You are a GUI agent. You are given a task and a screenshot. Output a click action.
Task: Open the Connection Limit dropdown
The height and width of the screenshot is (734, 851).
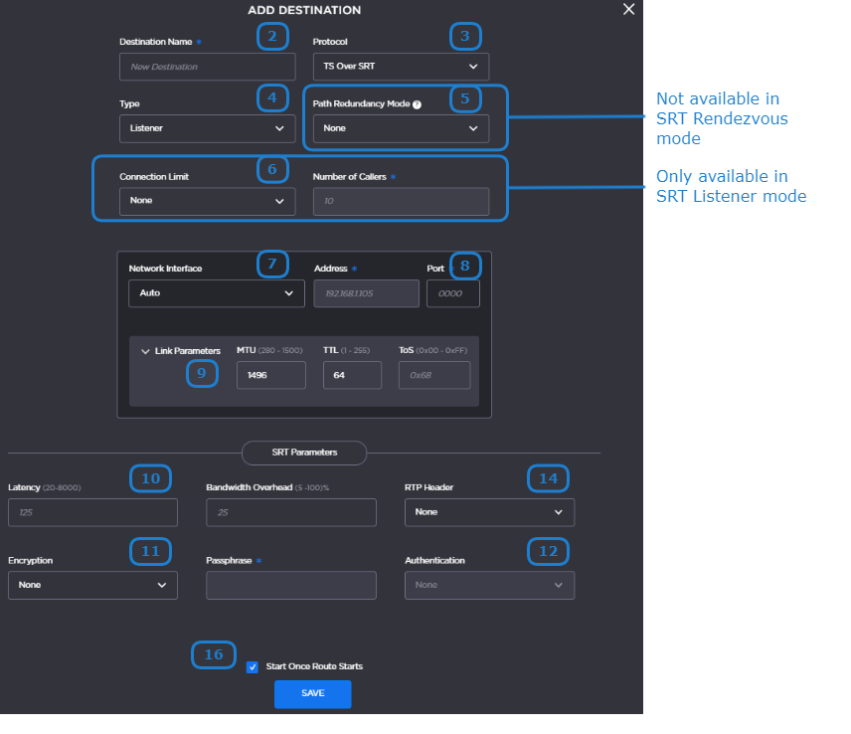tap(207, 201)
